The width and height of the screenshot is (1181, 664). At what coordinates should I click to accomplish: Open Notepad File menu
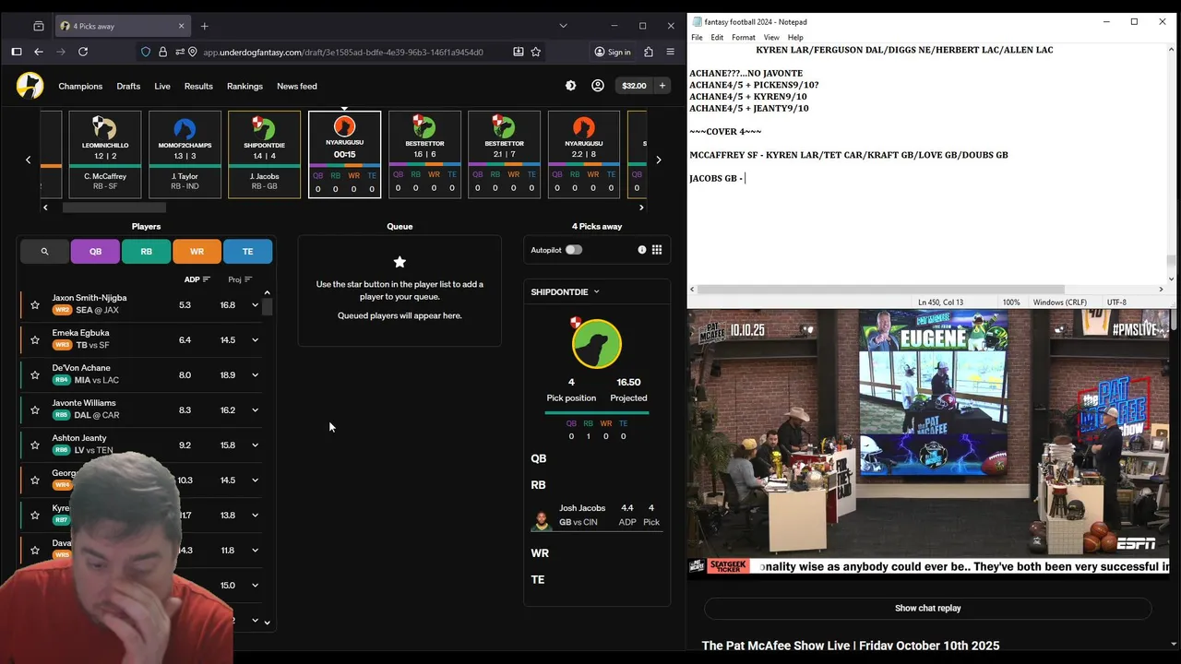697,37
